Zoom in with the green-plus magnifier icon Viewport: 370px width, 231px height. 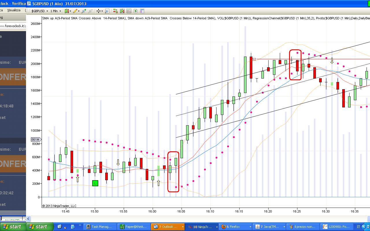click(84, 11)
